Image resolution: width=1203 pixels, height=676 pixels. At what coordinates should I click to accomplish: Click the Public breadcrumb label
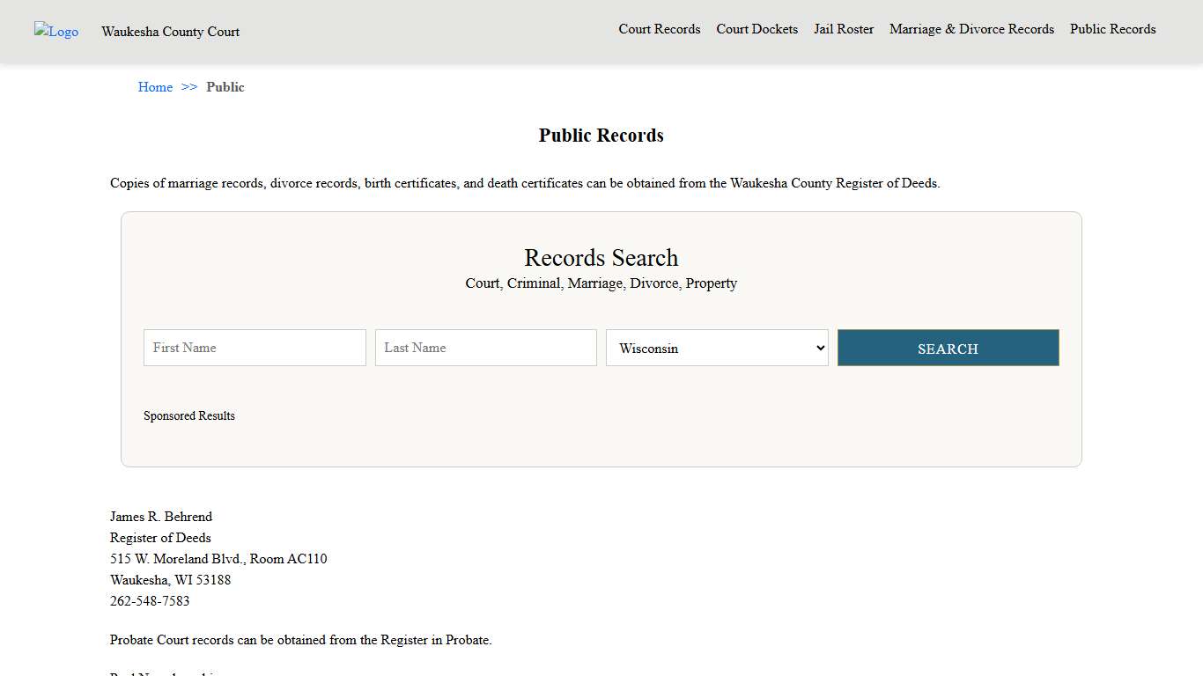[x=225, y=86]
